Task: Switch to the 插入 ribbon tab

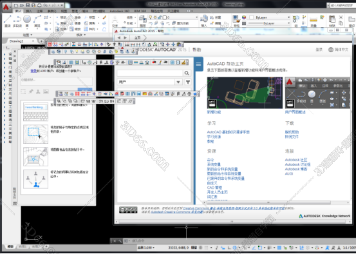Action: 29,11
